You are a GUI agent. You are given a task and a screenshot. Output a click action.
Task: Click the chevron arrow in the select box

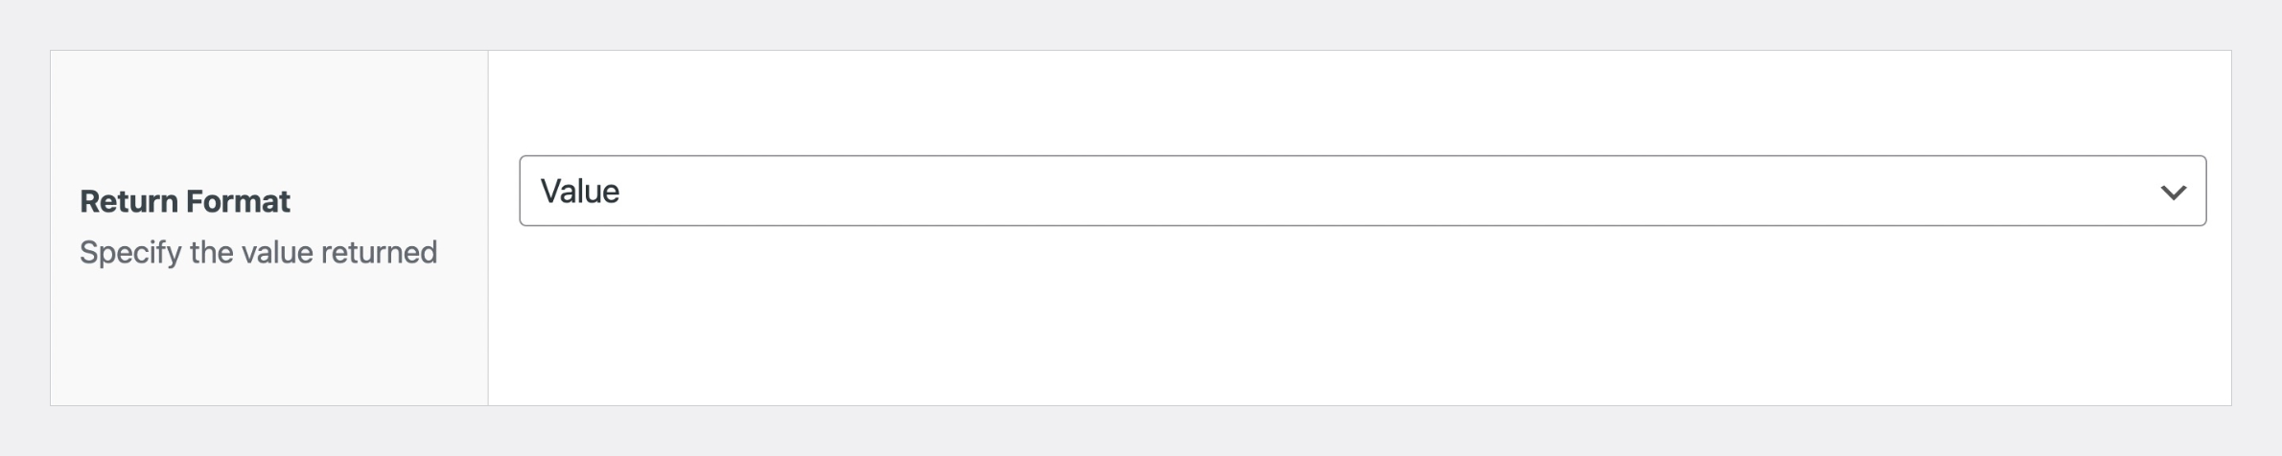pos(2173,192)
